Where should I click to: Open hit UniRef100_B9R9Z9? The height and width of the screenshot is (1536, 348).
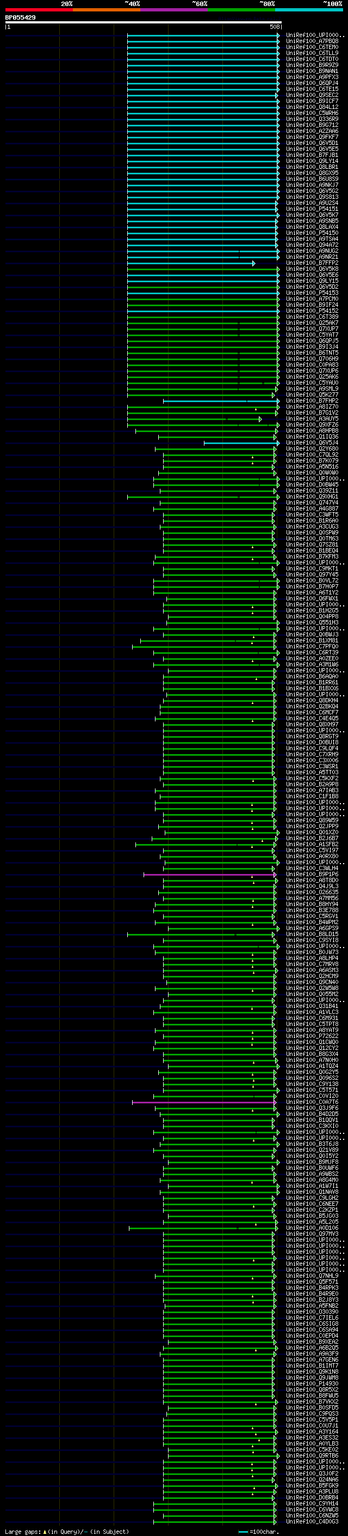point(312,65)
